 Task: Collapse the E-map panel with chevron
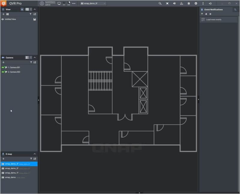tap(34, 154)
